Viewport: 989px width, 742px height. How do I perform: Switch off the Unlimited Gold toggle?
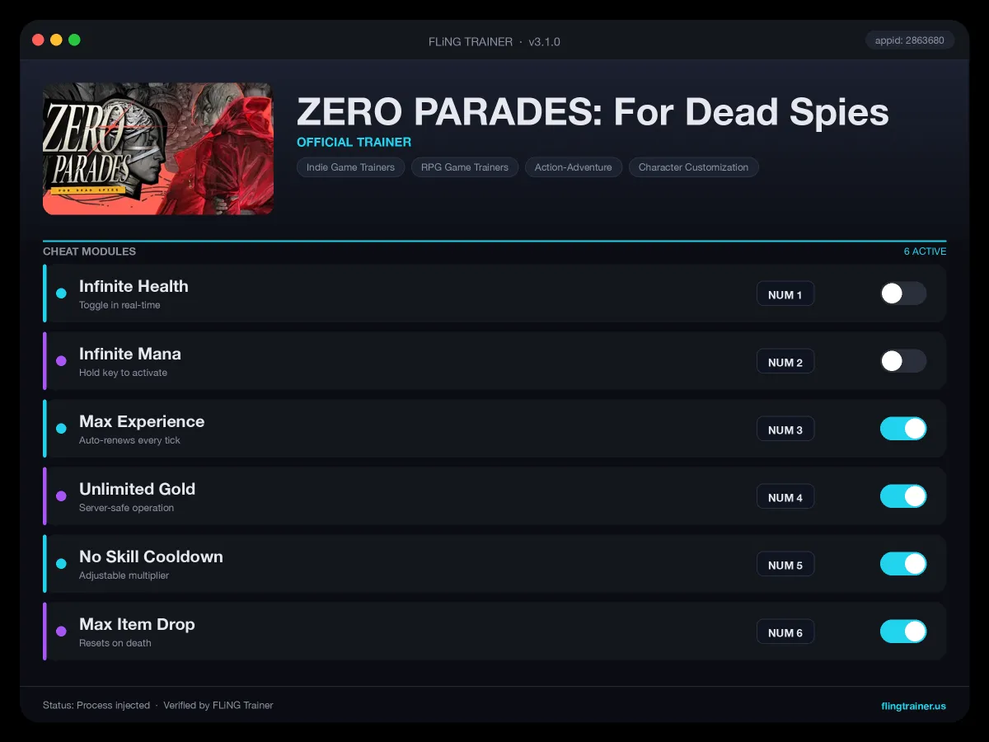point(903,496)
